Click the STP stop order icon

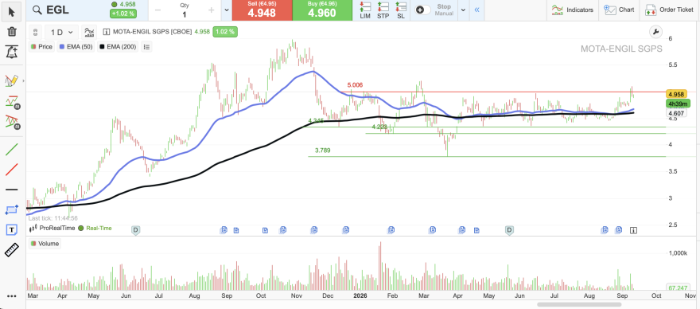(383, 10)
